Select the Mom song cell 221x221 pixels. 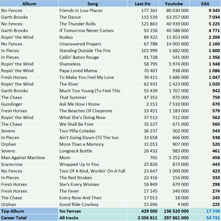pos(93,158)
